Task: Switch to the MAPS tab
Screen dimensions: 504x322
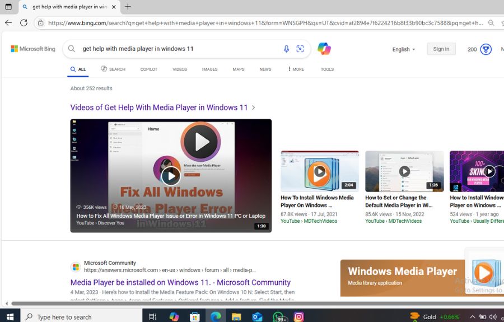Action: (x=239, y=69)
